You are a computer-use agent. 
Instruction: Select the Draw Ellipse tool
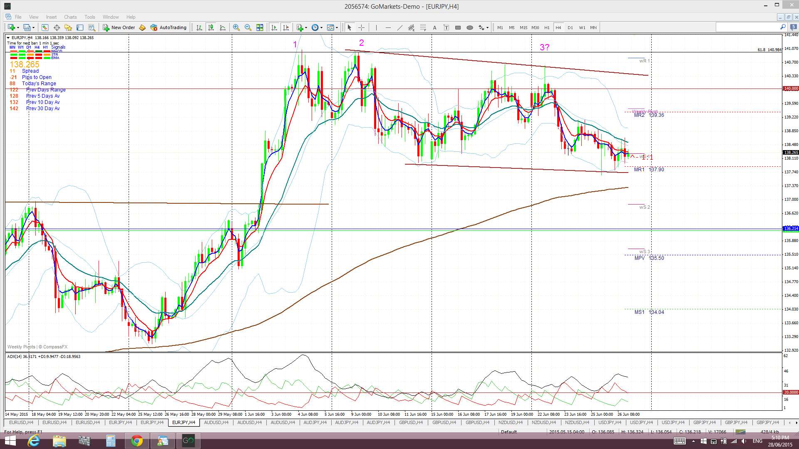469,27
